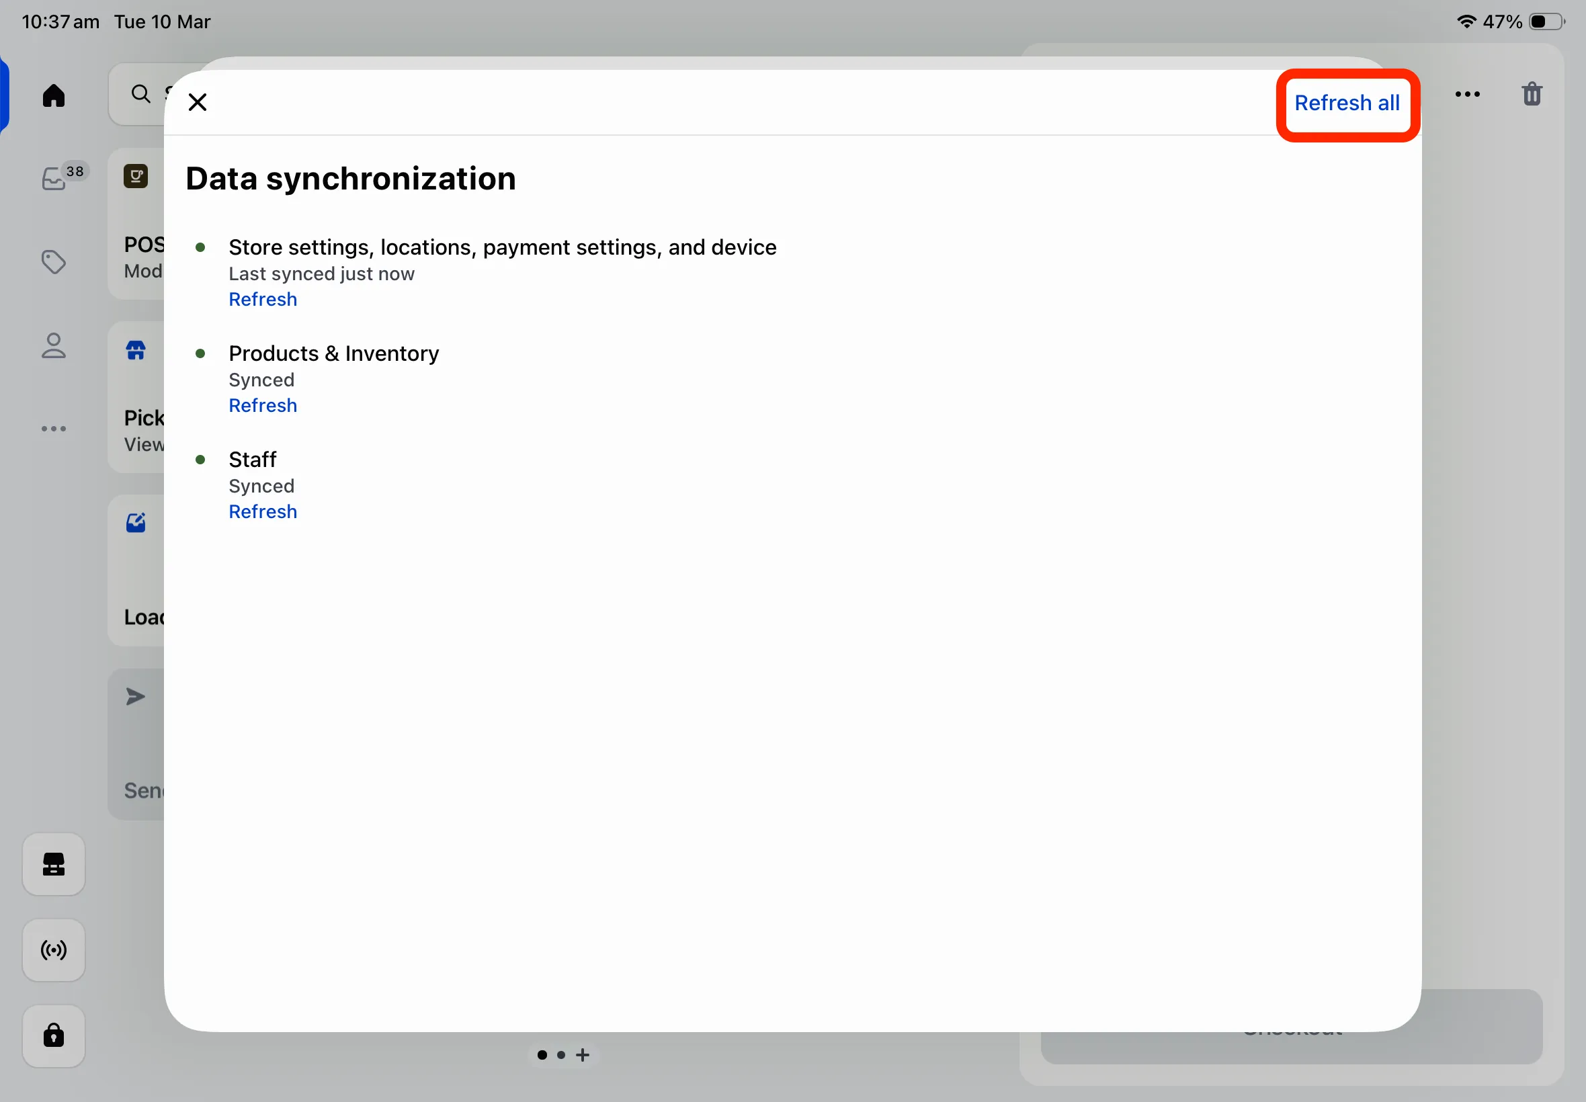Screen dimensions: 1586x1102
Task: Open cart options three-dot menu
Action: tap(1467, 94)
